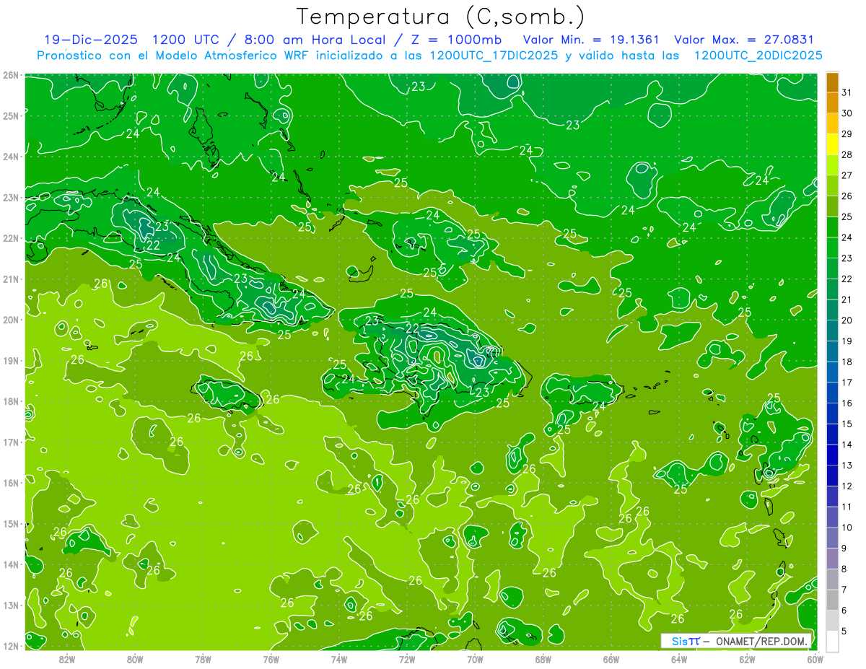Image resolution: width=866 pixels, height=669 pixels.
Task: Click the 70W longitude label
Action: point(475,659)
